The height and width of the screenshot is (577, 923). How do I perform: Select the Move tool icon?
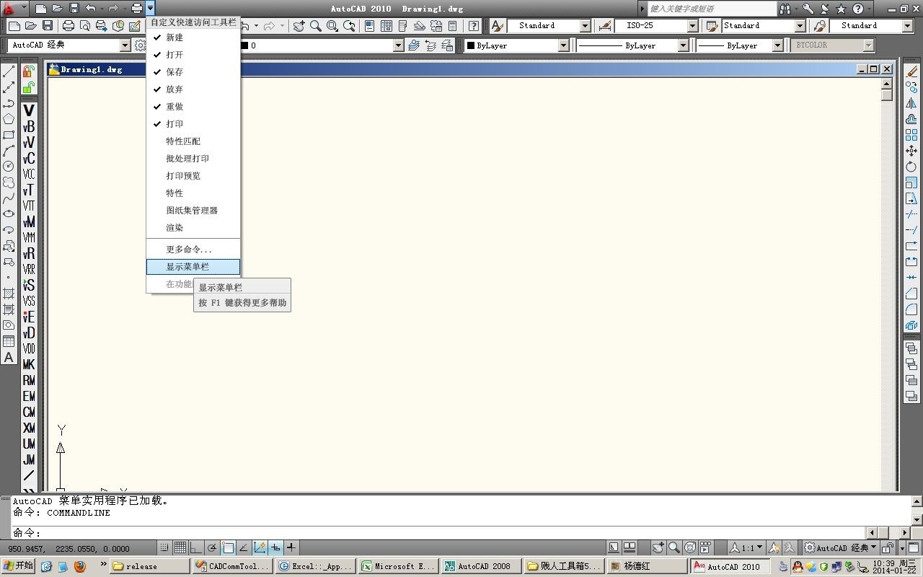tap(911, 151)
